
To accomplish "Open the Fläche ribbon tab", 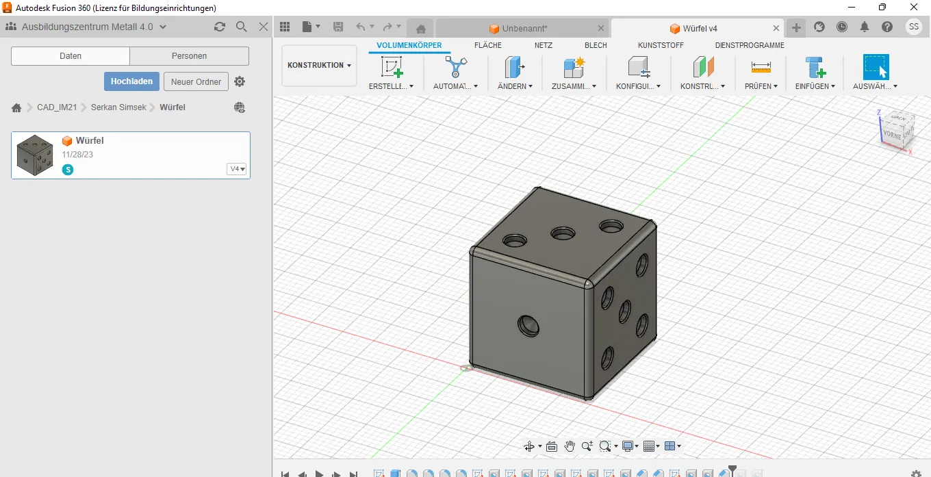I will pos(487,45).
